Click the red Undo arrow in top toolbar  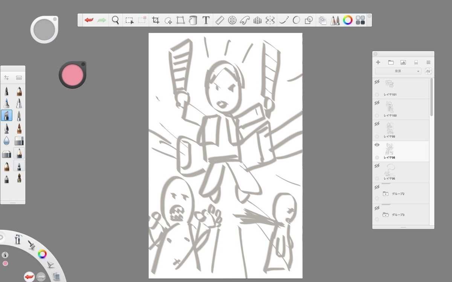pos(89,20)
